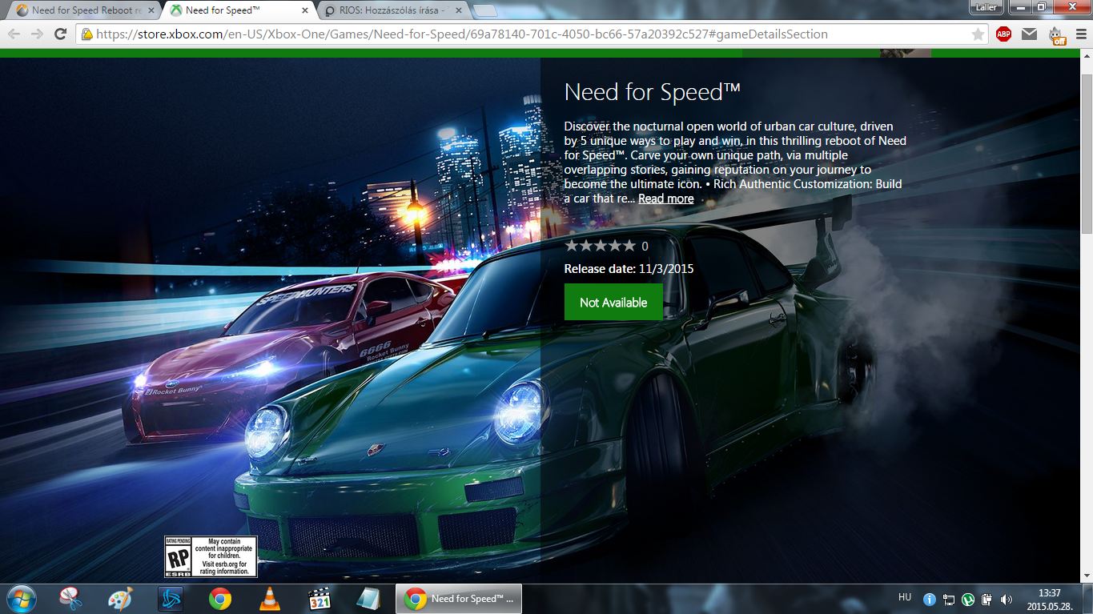
Task: Launch pinned Chrome from taskbar
Action: (x=220, y=599)
